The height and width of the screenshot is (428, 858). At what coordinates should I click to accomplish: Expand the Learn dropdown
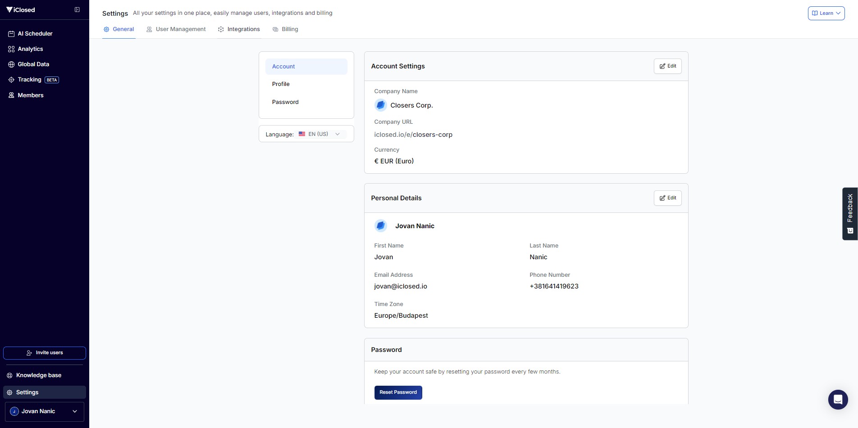tap(826, 14)
